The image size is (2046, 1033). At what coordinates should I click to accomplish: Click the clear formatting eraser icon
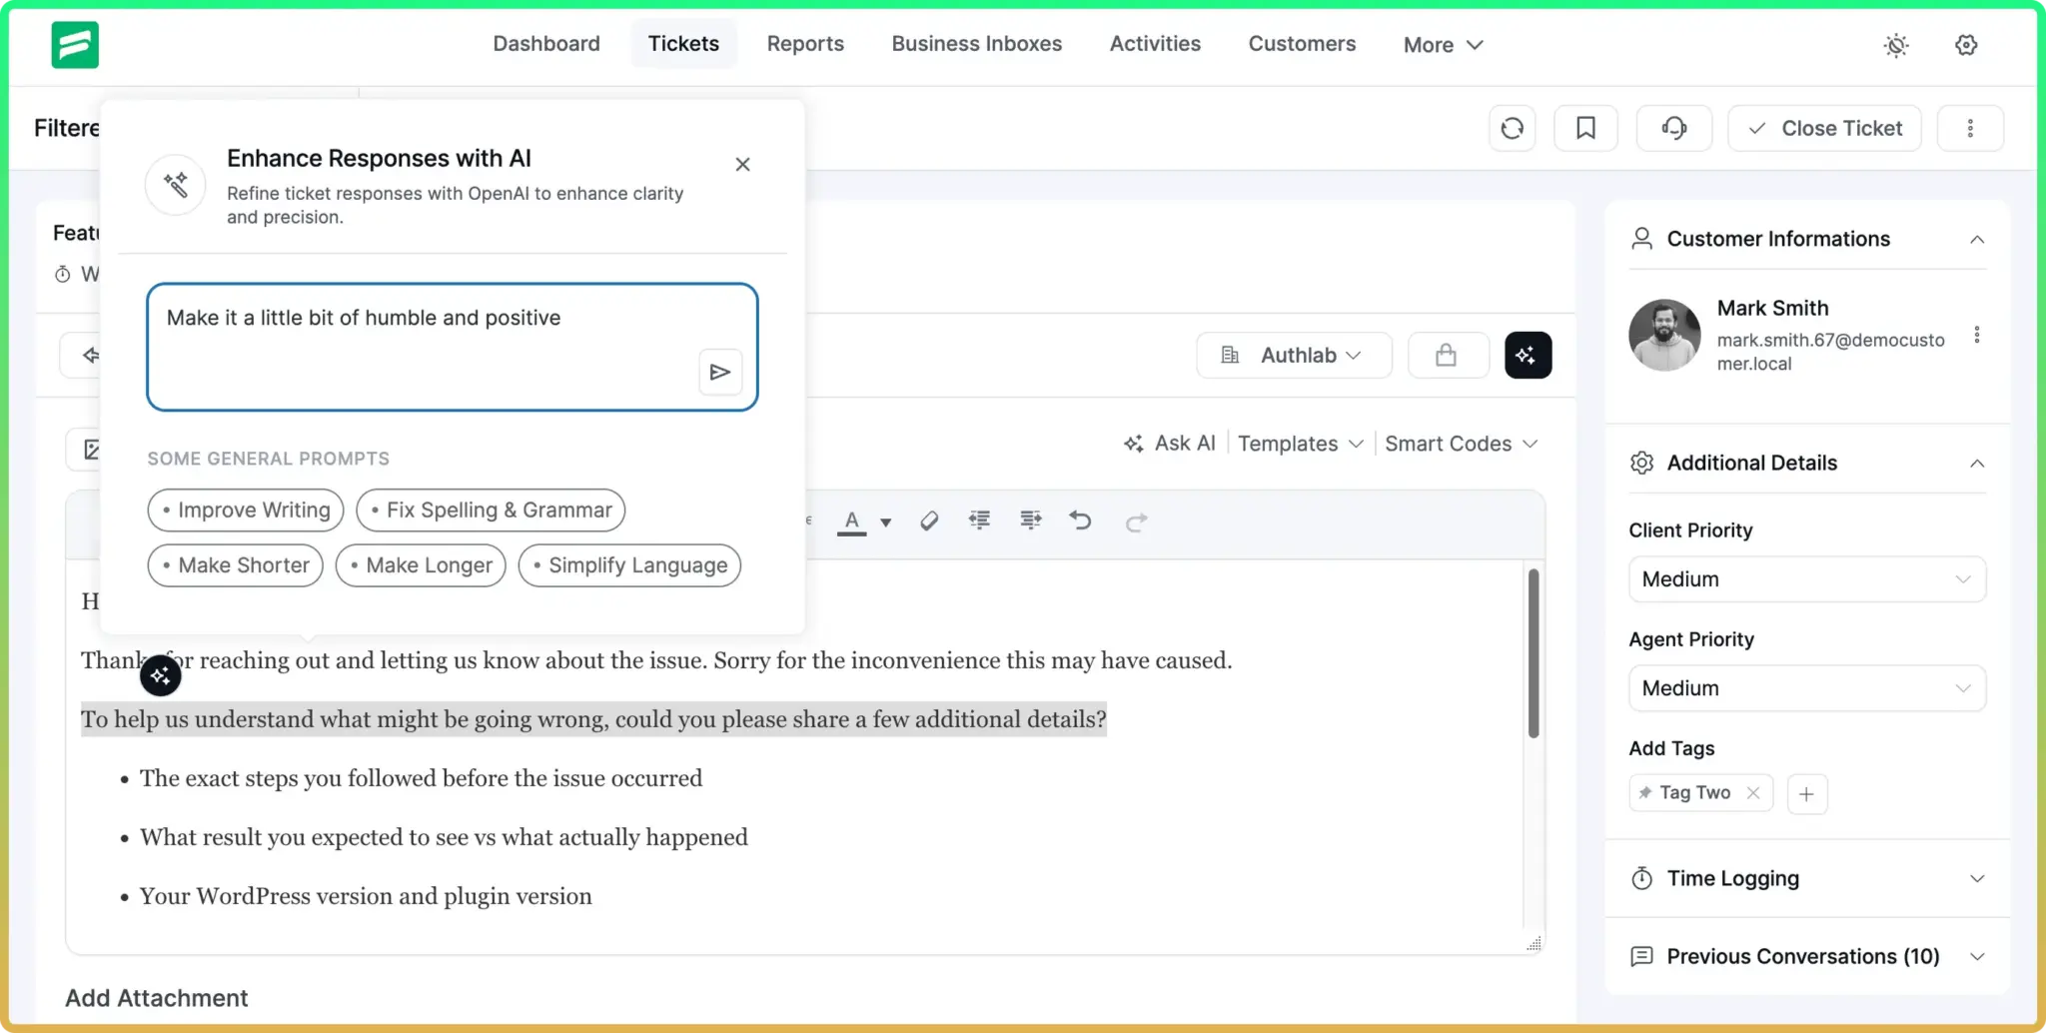[x=929, y=520]
